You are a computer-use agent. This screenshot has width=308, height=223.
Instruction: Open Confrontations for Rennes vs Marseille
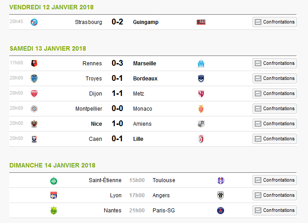point(275,64)
